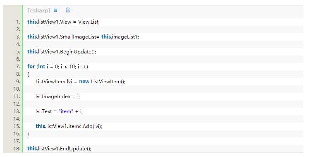
Task: Click the copy code icon
Action: (x=68, y=10)
